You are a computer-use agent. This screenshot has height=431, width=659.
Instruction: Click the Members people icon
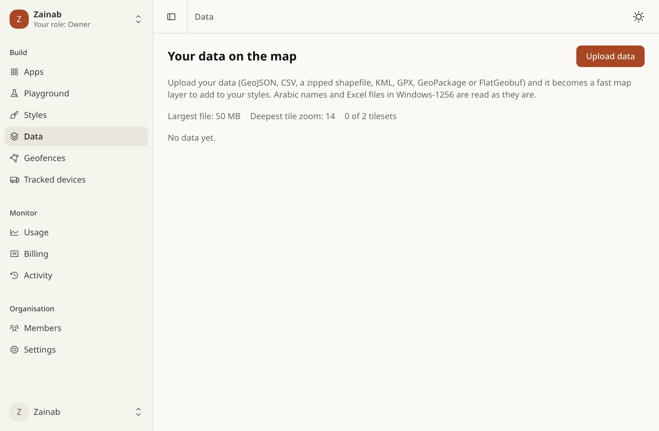click(x=14, y=328)
